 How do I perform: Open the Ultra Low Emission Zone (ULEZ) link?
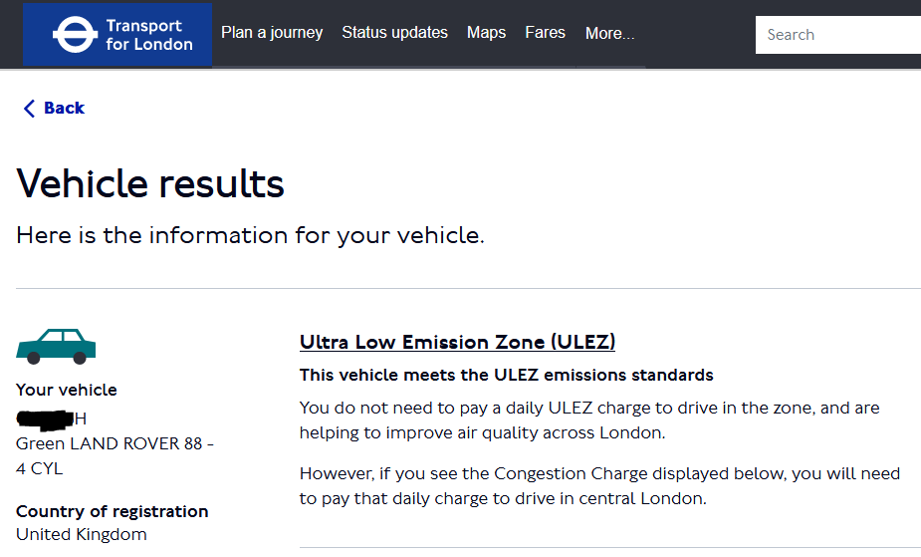coord(457,343)
